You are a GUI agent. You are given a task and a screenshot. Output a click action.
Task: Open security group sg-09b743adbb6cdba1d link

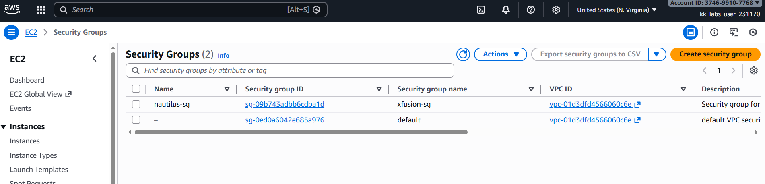click(285, 104)
